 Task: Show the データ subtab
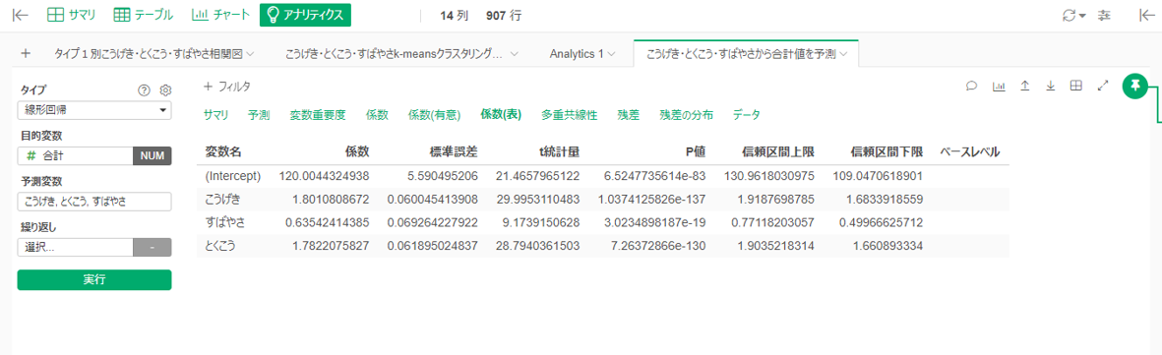(746, 115)
